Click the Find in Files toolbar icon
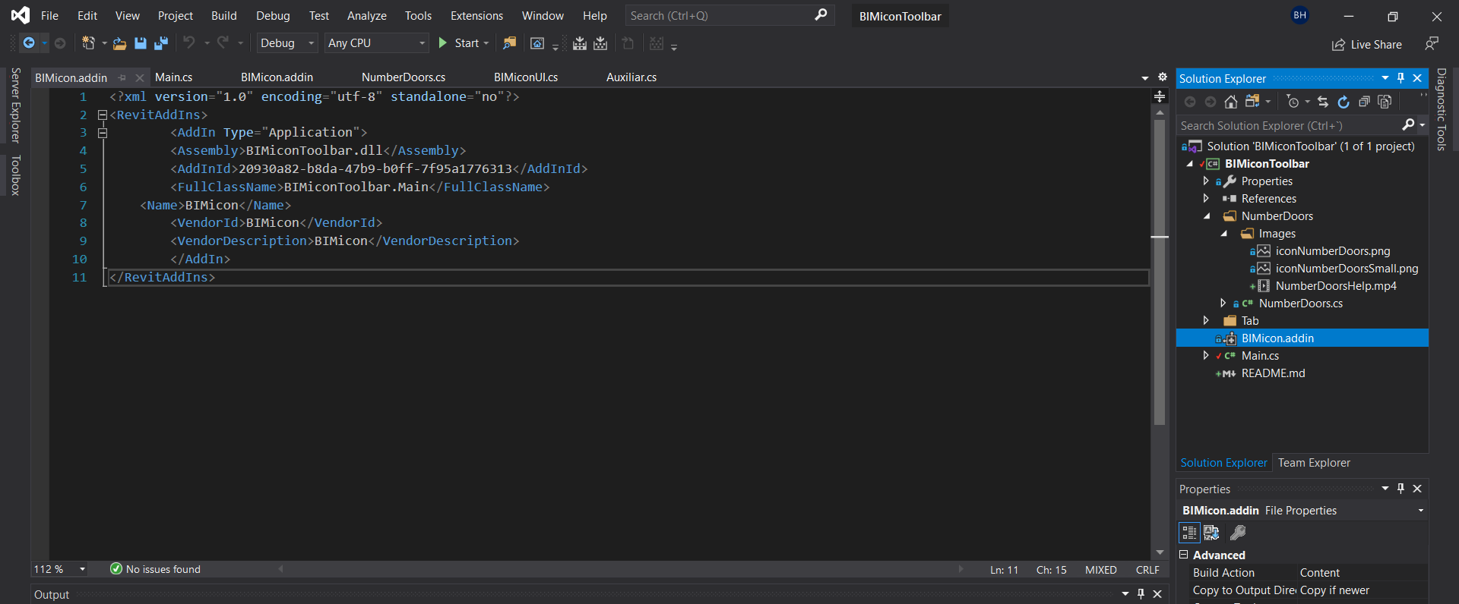 (x=509, y=43)
